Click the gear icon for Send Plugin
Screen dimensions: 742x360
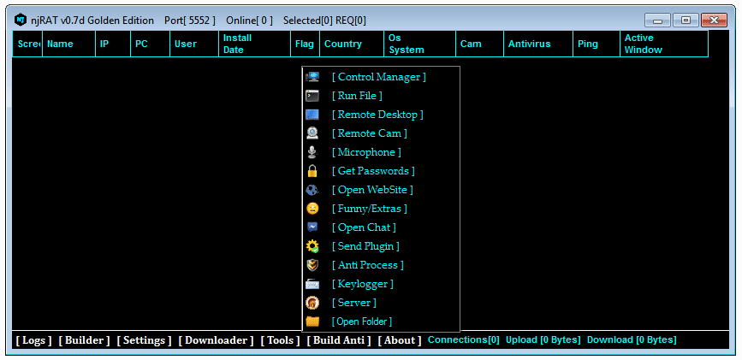[x=312, y=246]
